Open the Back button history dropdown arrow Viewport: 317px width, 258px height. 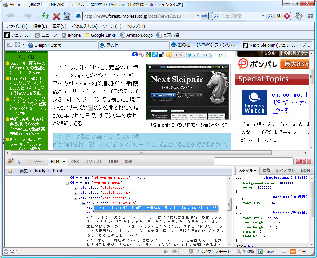coord(19,16)
